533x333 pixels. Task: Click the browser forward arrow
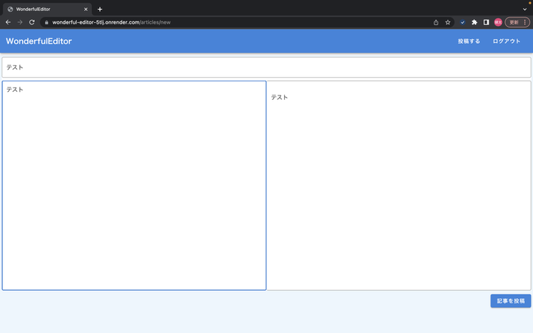pyautogui.click(x=20, y=22)
